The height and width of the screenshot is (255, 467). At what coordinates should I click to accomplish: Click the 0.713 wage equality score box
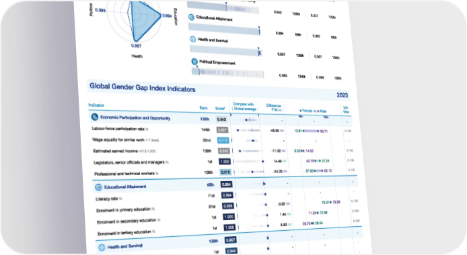pos(223,140)
